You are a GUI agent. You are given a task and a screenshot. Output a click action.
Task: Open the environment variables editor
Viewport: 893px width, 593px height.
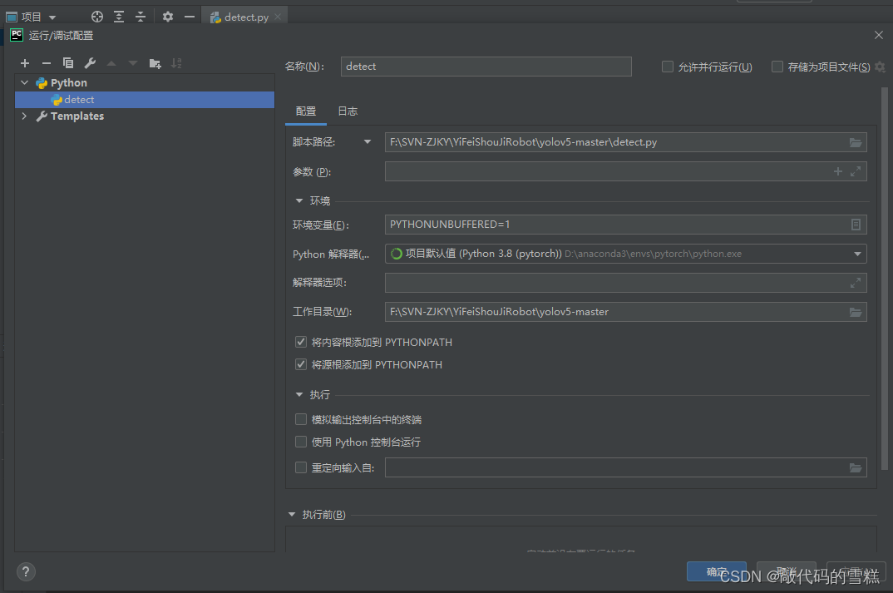[856, 224]
